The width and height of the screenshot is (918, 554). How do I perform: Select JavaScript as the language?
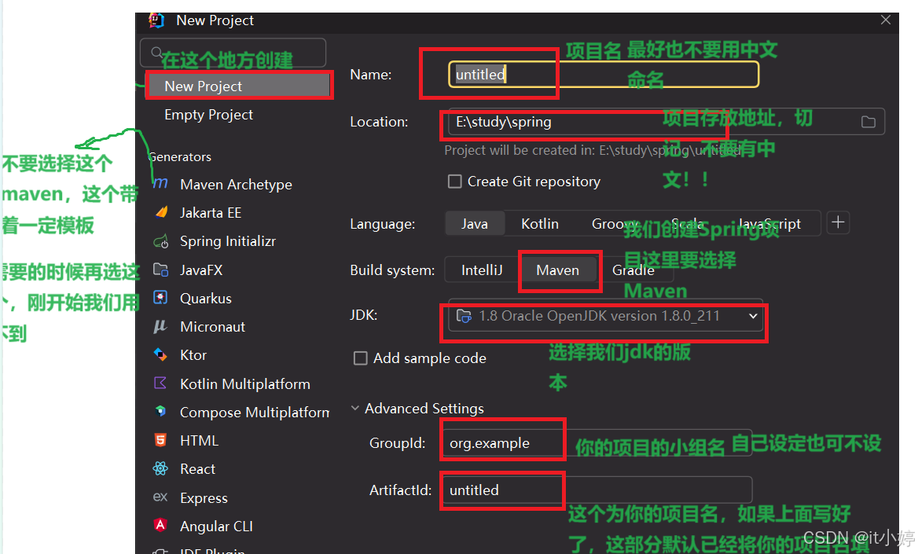tap(769, 224)
